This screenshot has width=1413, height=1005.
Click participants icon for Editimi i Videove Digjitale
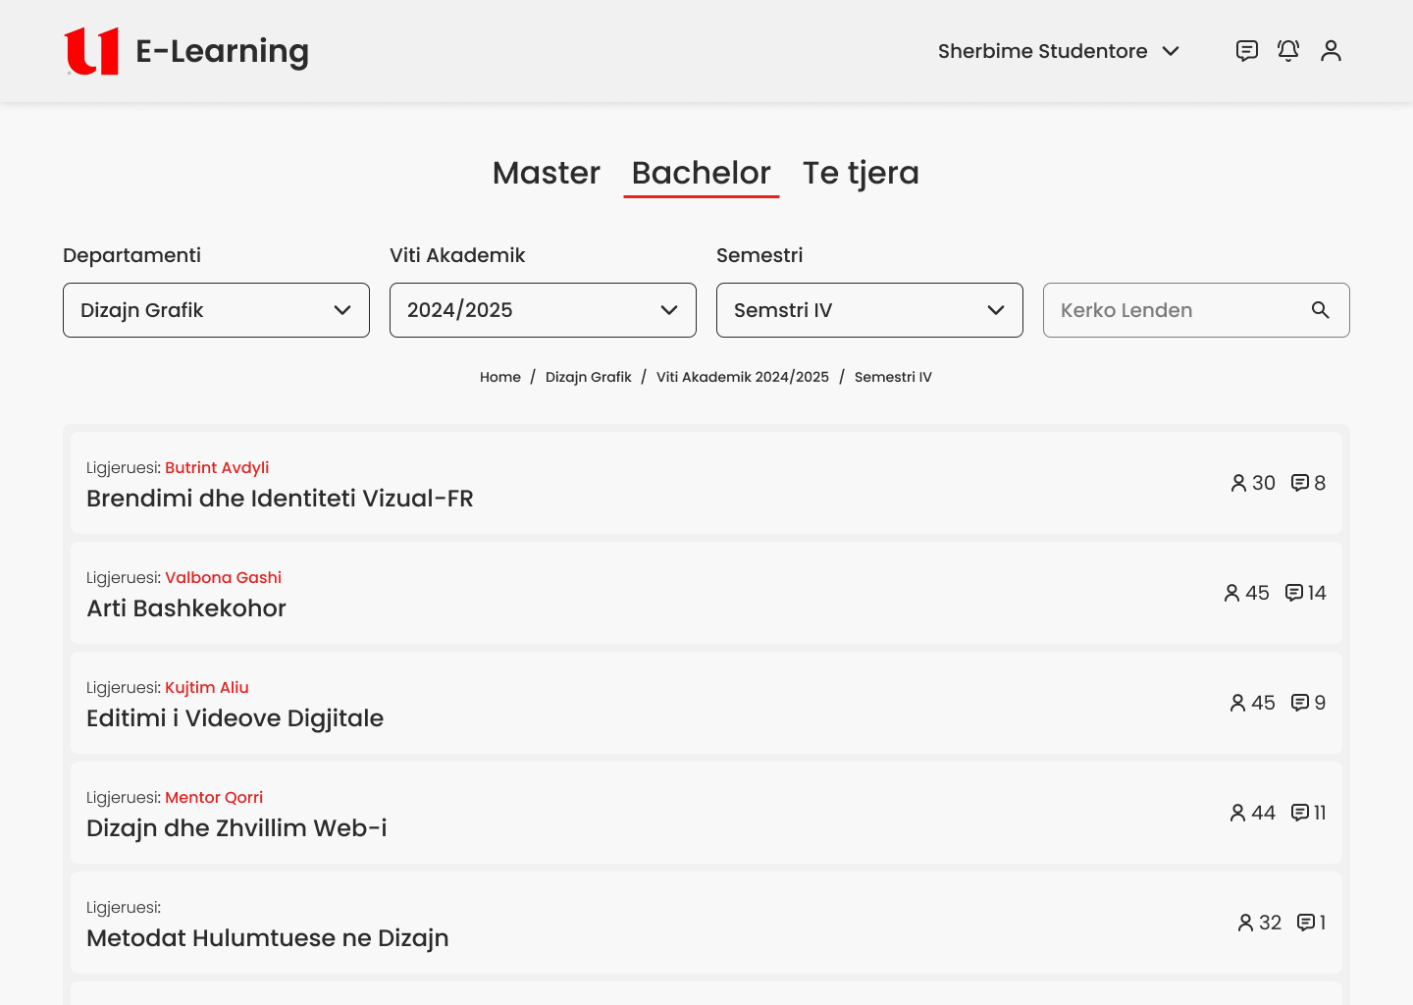1238,703
